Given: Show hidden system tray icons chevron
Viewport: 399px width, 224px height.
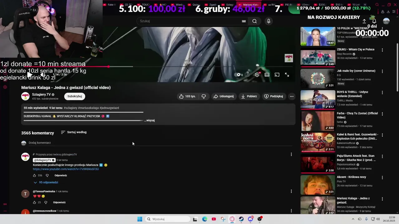Looking at the screenshot, I should click(353, 219).
